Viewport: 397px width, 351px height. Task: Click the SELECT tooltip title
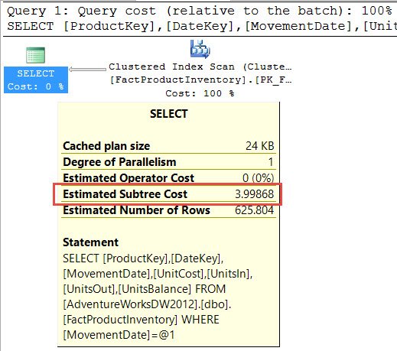[169, 114]
